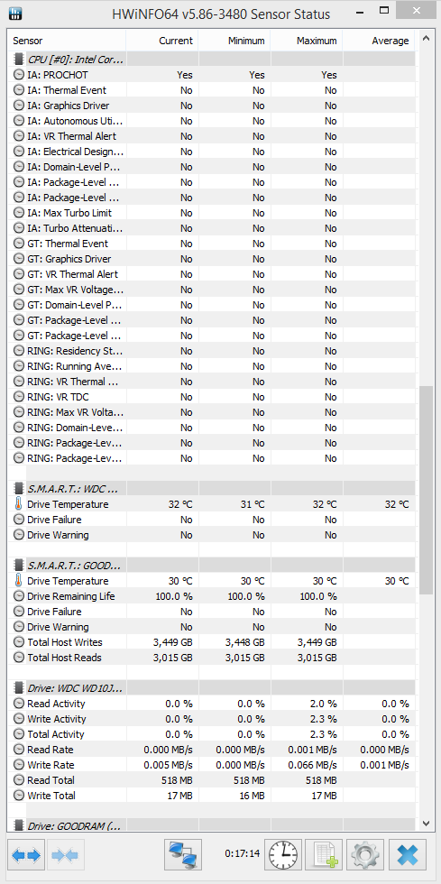Close sensor window with blue X icon
441x884 pixels.
(407, 854)
